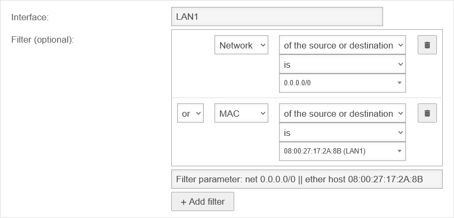454x218 pixels.
Task: Click the small arrow in the 0.0.0.0/0 box
Action: click(x=400, y=83)
